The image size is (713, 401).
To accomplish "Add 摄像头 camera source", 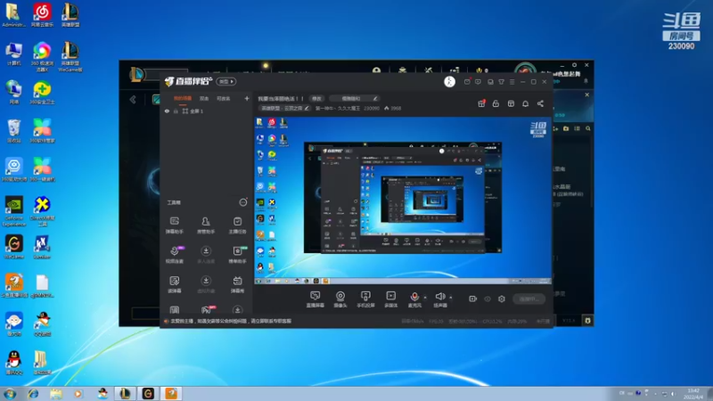I will (340, 299).
